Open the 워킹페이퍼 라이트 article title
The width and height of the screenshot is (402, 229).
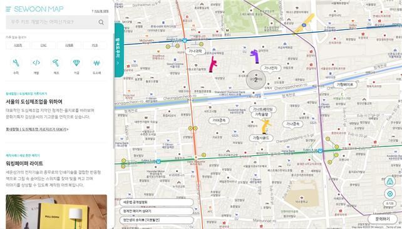pyautogui.click(x=24, y=163)
